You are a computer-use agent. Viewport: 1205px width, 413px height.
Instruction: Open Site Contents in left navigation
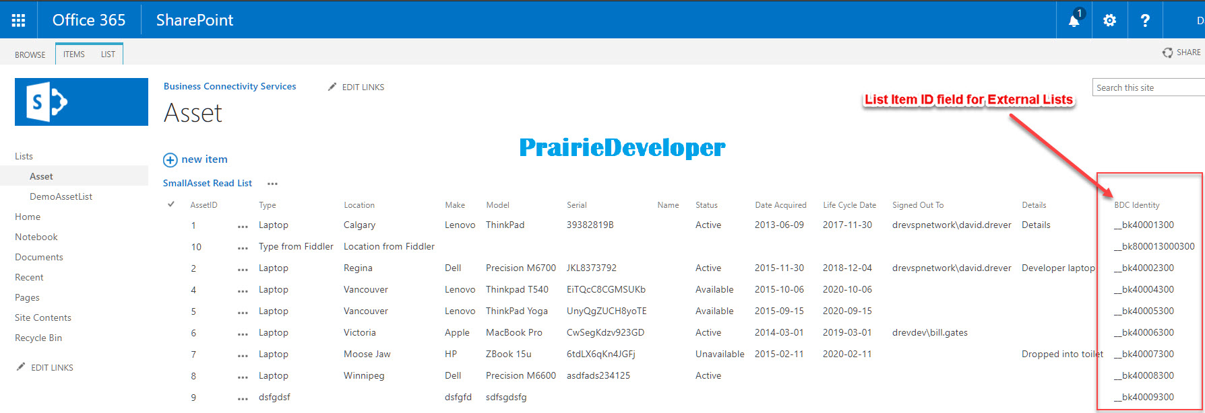(43, 317)
